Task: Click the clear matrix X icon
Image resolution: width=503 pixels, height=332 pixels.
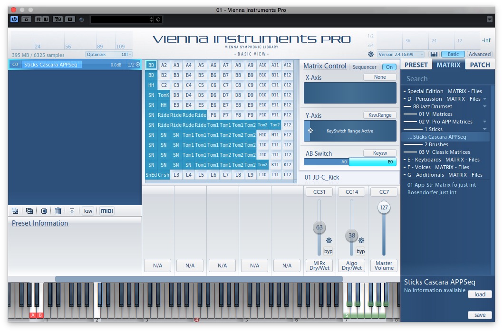Action: [44, 211]
